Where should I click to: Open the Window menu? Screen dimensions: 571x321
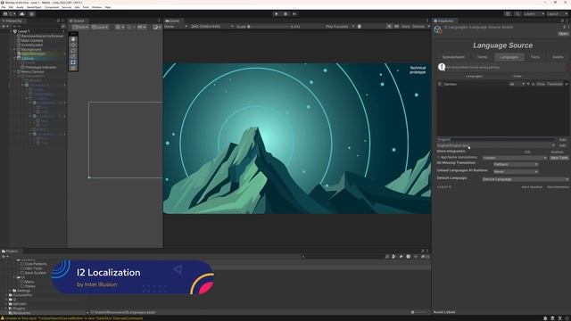point(96,7)
